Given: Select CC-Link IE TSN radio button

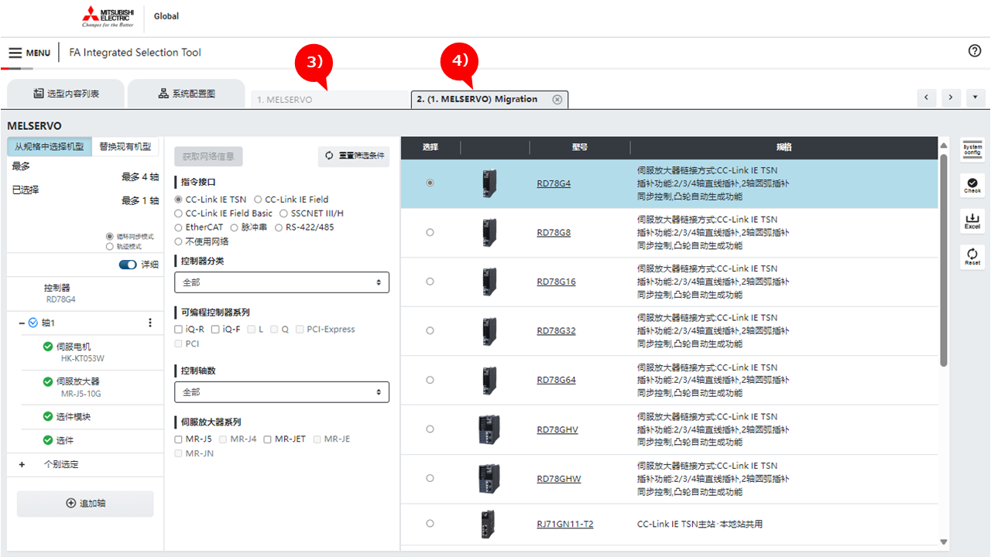Looking at the screenshot, I should 179,200.
